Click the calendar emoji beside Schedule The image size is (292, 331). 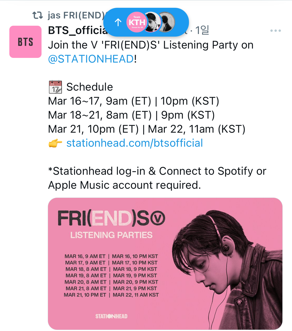(55, 87)
